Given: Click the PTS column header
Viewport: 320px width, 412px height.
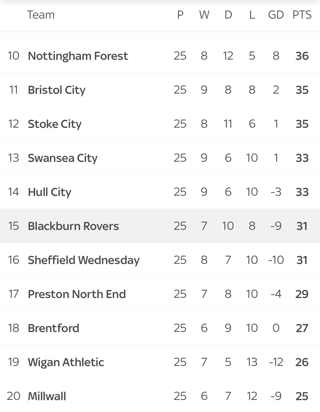Looking at the screenshot, I should 302,15.
